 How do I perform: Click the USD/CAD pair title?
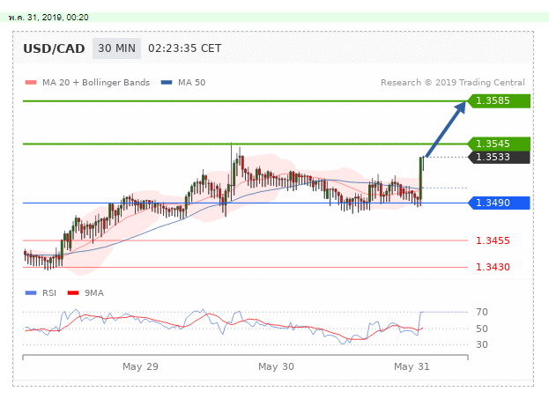[54, 48]
